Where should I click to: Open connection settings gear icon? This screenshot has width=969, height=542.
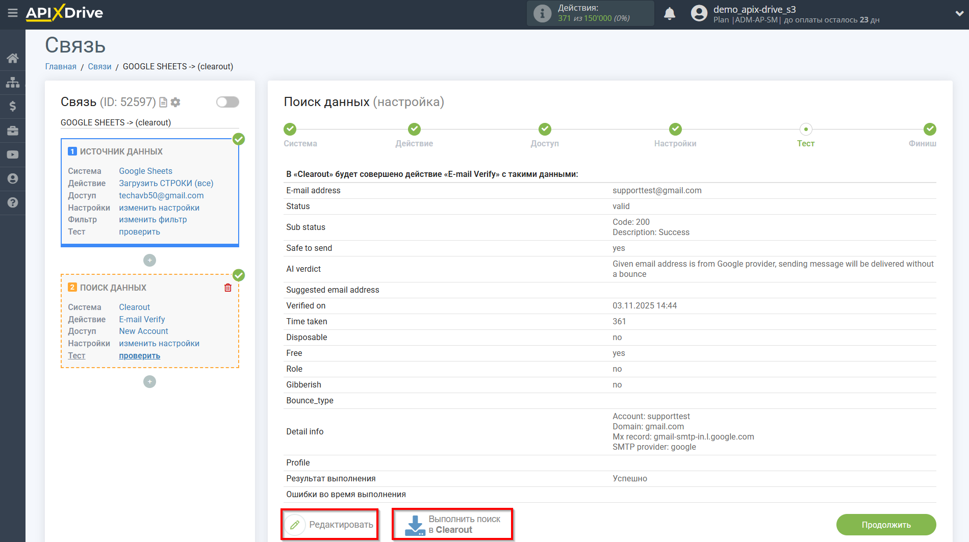coord(175,102)
